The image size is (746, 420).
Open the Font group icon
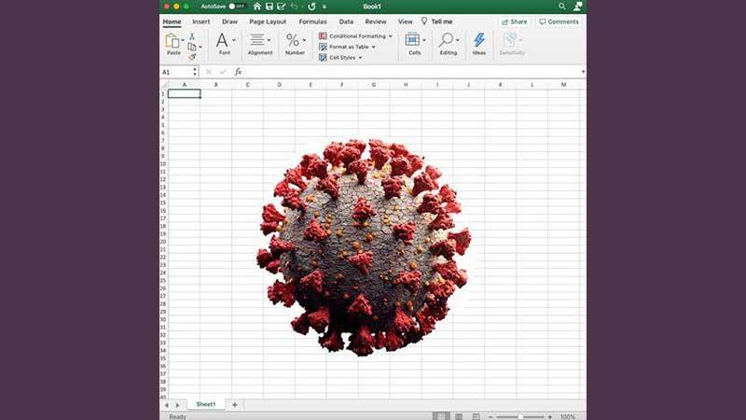pos(222,40)
